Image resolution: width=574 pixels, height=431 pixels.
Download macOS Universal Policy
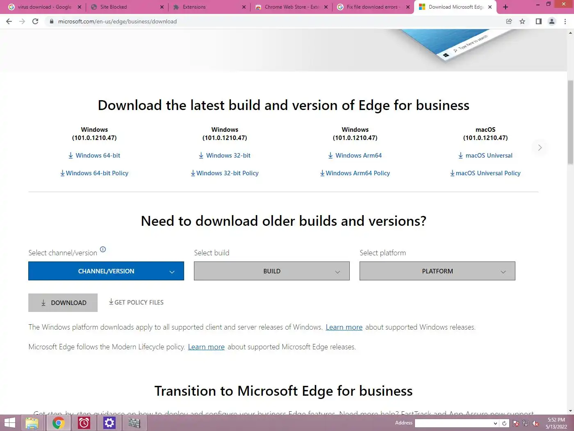[485, 173]
